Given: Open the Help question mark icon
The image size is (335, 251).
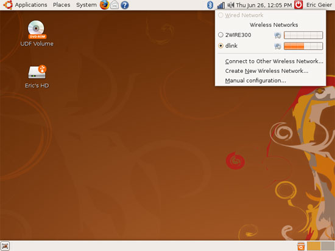Looking at the screenshot, I should pos(125,5).
